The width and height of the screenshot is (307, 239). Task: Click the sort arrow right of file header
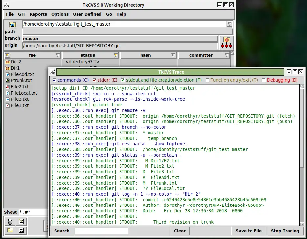[x=58, y=55]
